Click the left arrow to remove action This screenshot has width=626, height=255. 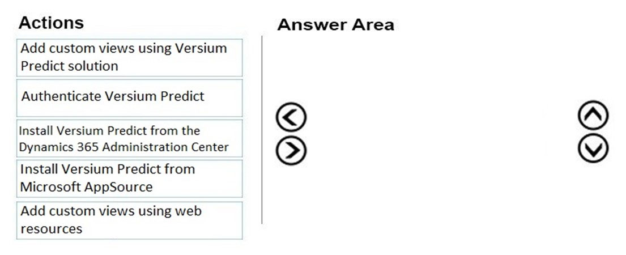coord(291,117)
